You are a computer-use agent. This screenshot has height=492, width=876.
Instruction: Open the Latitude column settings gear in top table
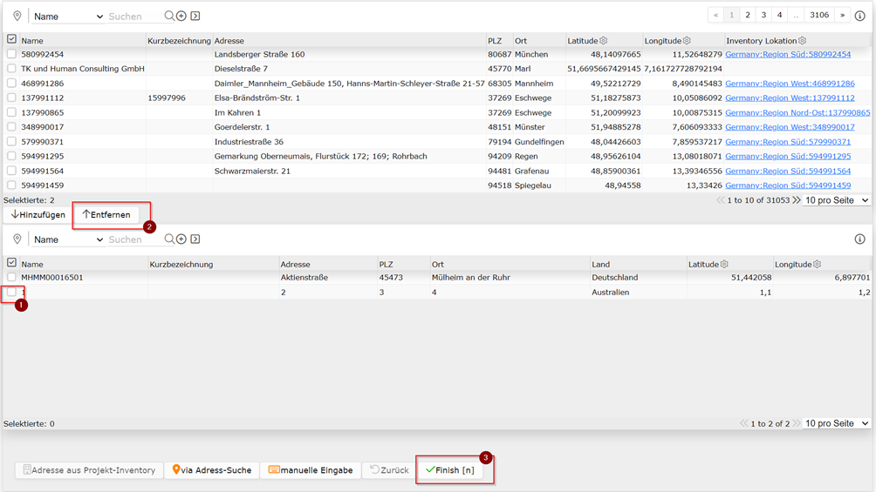[x=604, y=41]
